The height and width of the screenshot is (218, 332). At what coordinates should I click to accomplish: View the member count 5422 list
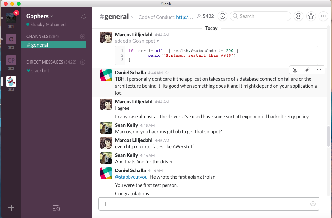click(x=206, y=16)
